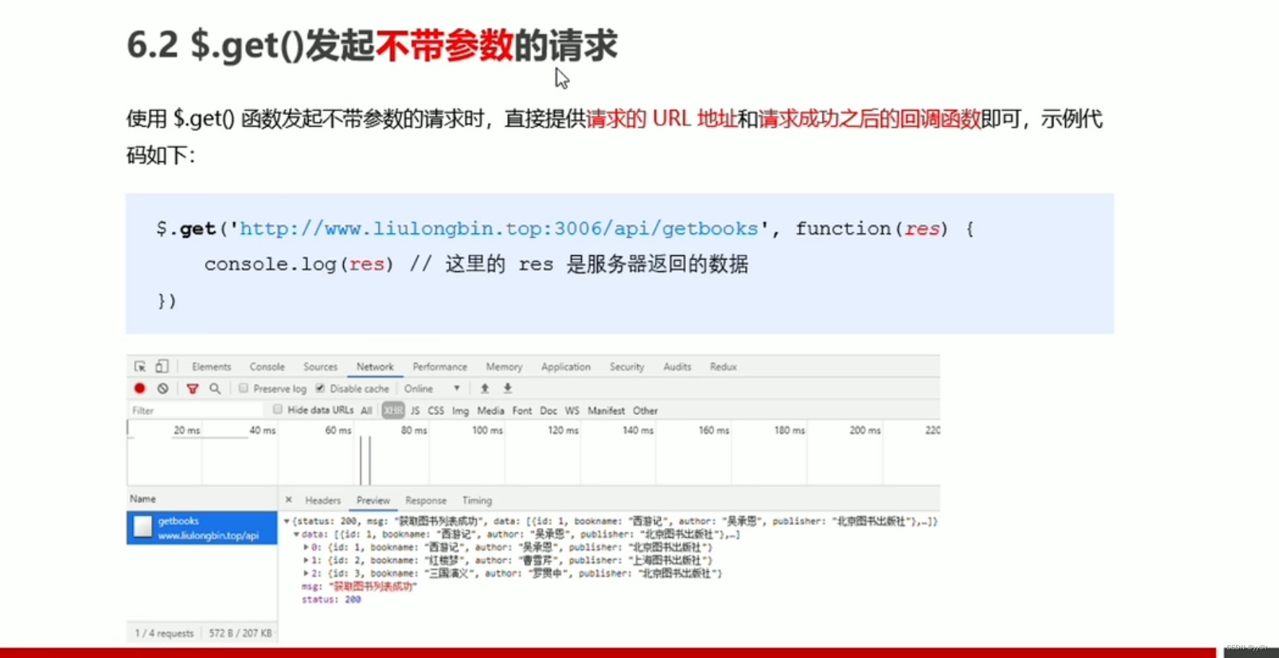Open the Sources tab
This screenshot has width=1279, height=658.
(321, 367)
